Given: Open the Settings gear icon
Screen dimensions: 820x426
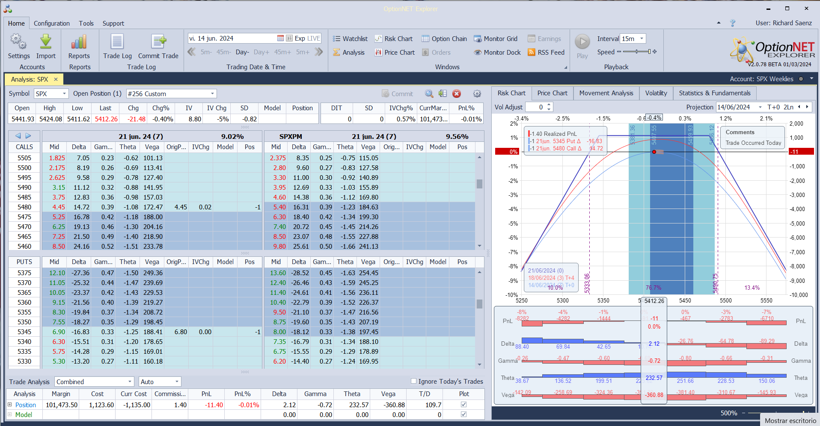Looking at the screenshot, I should (x=18, y=42).
